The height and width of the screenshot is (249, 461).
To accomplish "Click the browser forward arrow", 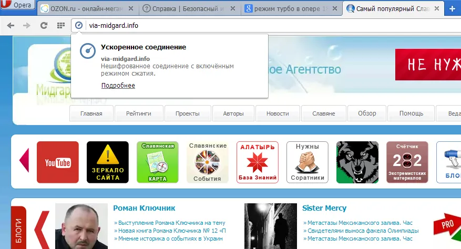I will [27, 26].
